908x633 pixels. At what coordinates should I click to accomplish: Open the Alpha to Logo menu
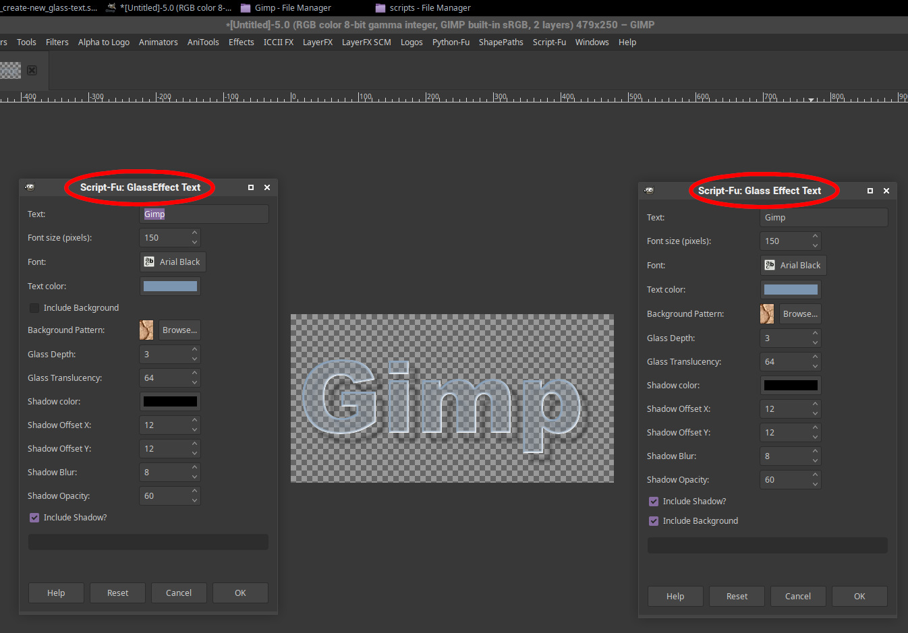tap(104, 42)
